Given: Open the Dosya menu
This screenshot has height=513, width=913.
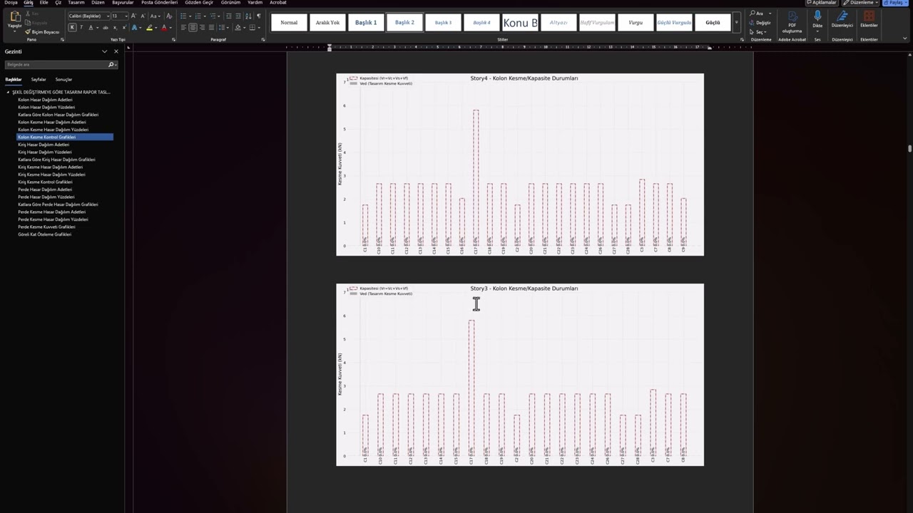Looking at the screenshot, I should 11,3.
